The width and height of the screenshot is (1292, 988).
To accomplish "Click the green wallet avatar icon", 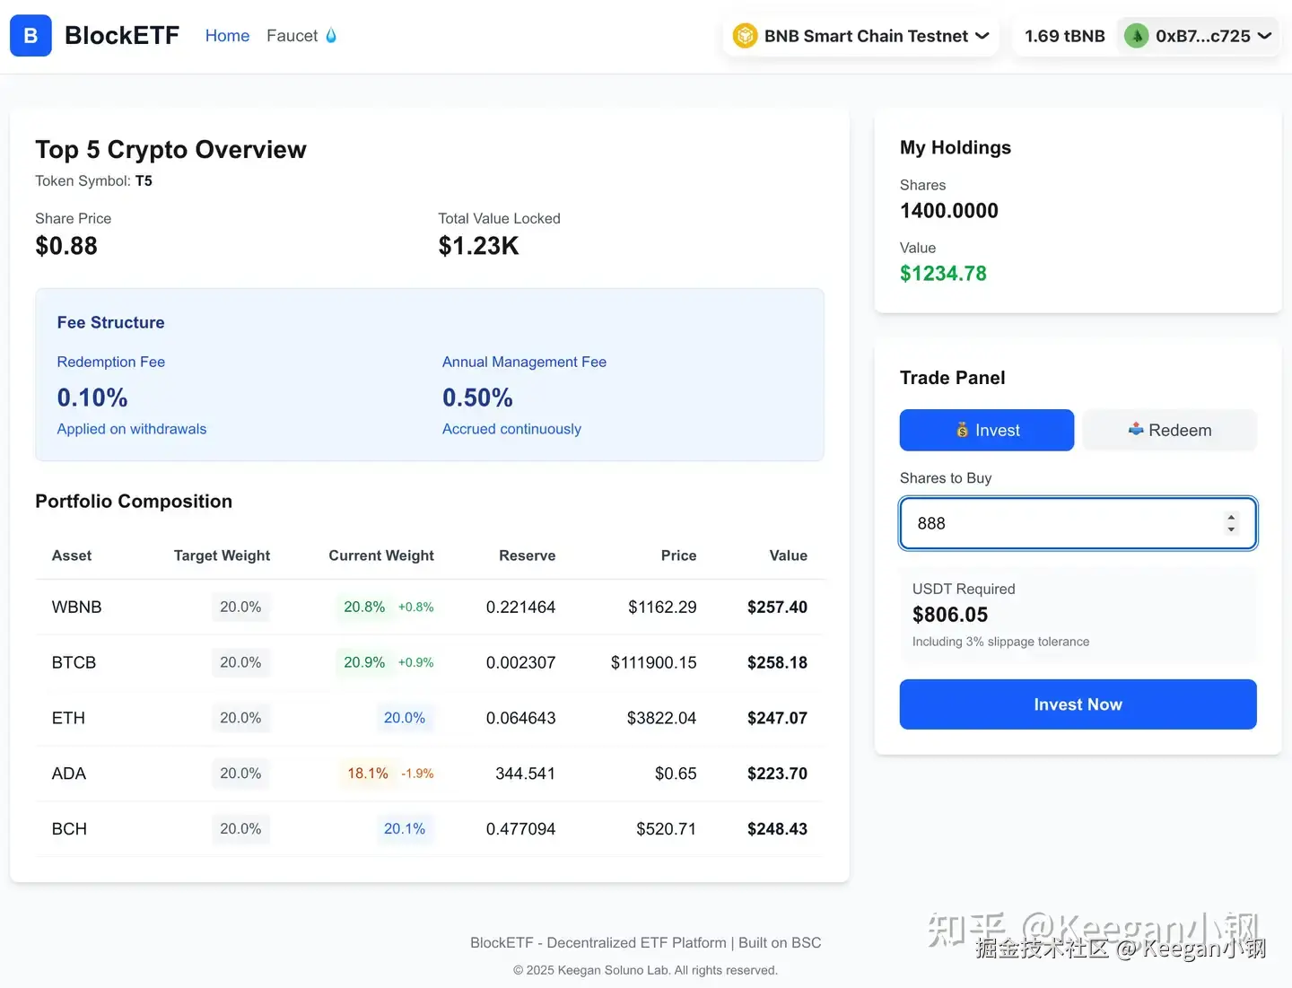I will [1137, 36].
